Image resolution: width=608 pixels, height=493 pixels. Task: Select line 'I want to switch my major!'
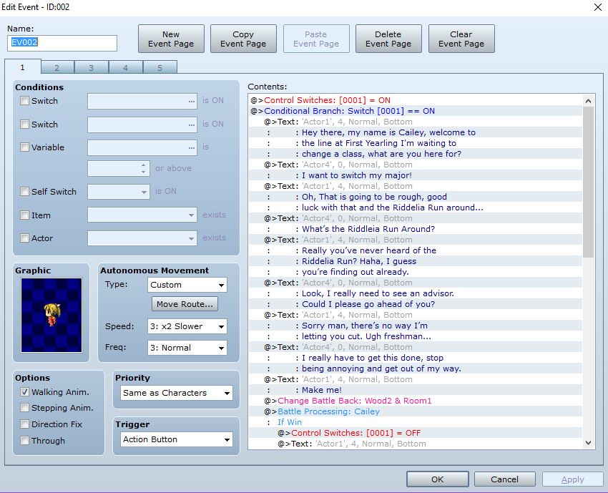416,175
